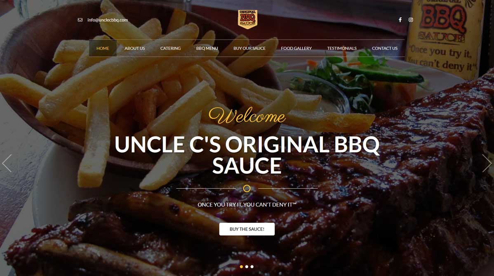Click the info@unclecbbq.com email link
The width and height of the screenshot is (494, 276).
coord(108,20)
